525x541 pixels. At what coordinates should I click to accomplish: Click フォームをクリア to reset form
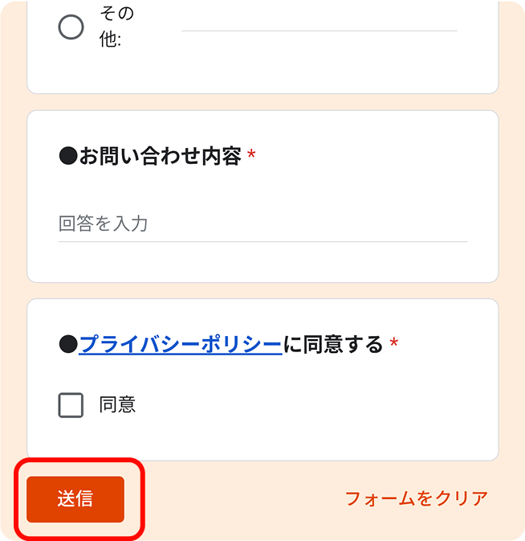click(x=417, y=498)
